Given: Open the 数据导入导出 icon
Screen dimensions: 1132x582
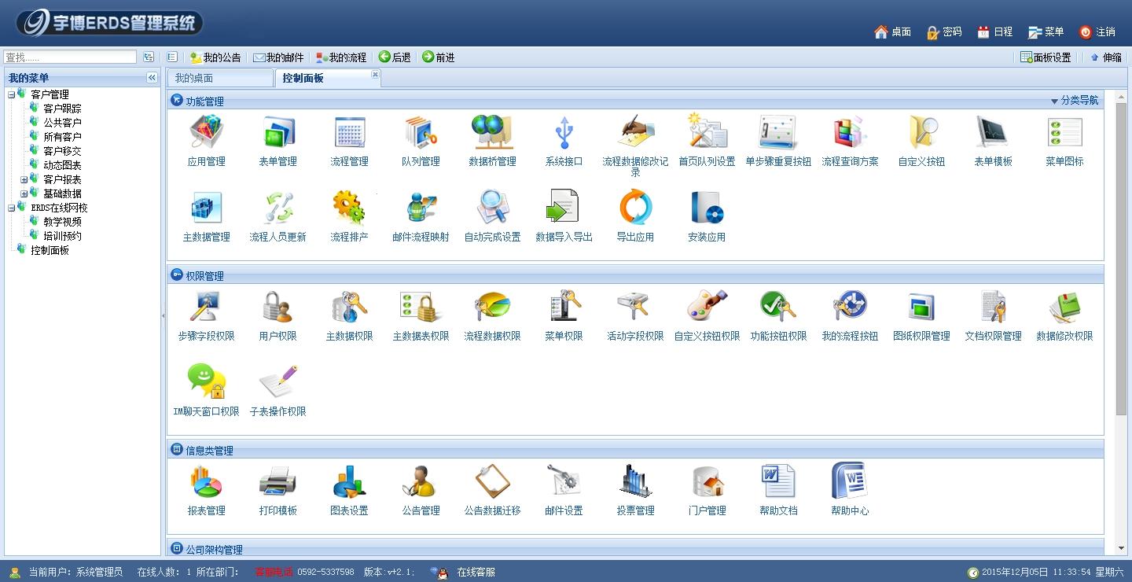Looking at the screenshot, I should click(x=564, y=209).
